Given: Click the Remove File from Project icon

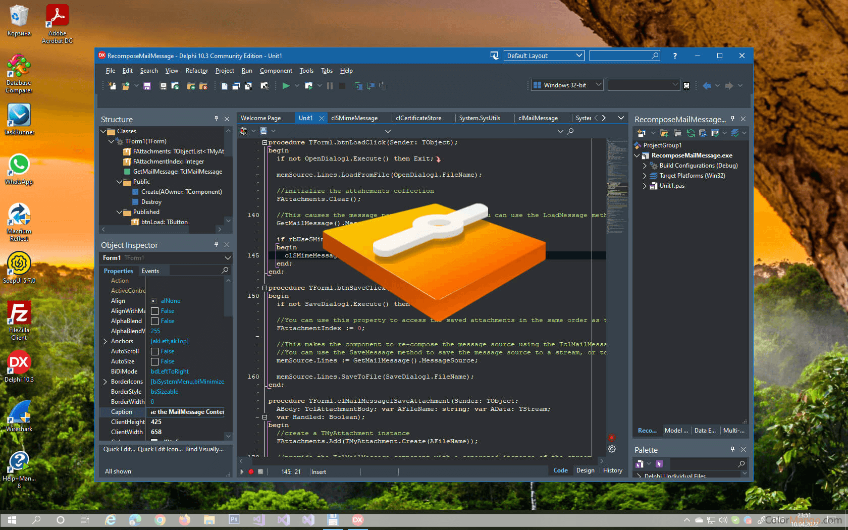Looking at the screenshot, I should click(203, 86).
